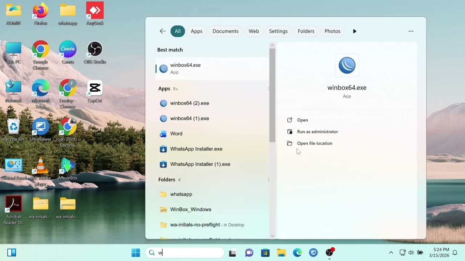465x261 pixels.
Task: Open MovieBox desktop shortcut
Action: (x=68, y=169)
